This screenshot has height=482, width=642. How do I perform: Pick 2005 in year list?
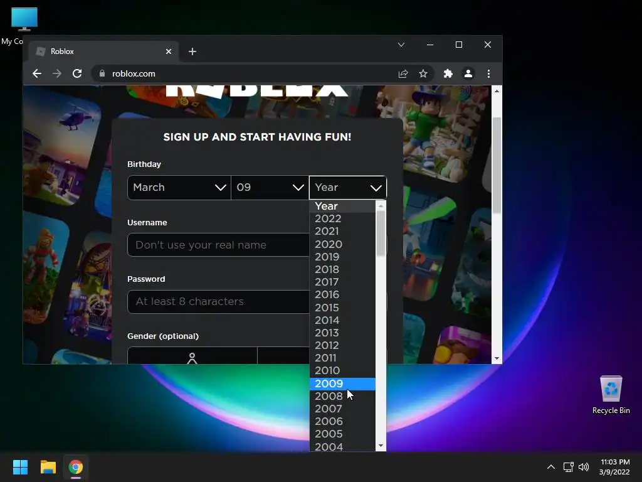coord(342,434)
